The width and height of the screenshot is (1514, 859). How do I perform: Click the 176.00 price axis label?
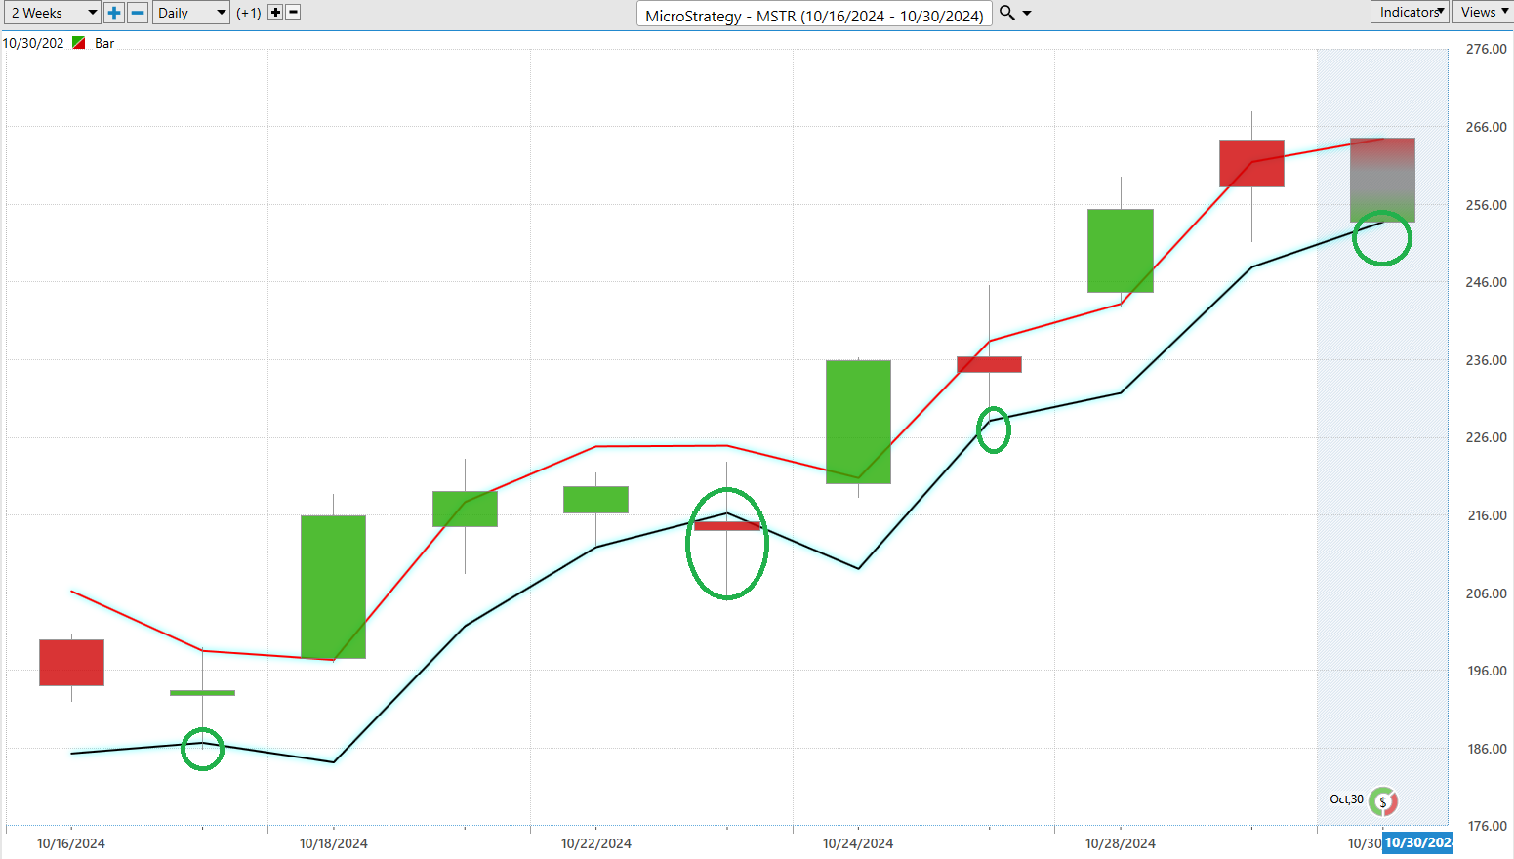pos(1487,826)
